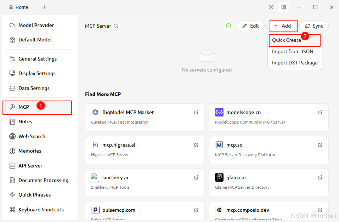Add a new tab with plus icon
This screenshot has height=222, width=339.
[x=44, y=7]
